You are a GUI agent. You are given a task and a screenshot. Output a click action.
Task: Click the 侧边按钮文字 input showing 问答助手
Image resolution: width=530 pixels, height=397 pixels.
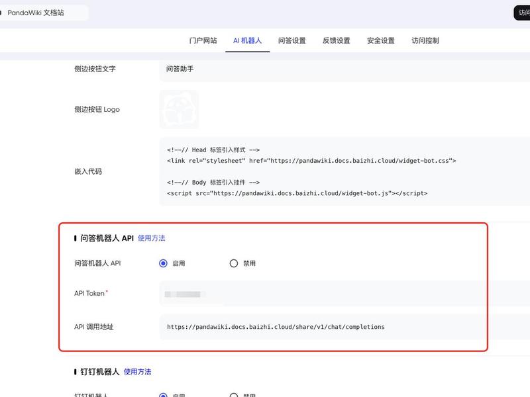pos(344,69)
